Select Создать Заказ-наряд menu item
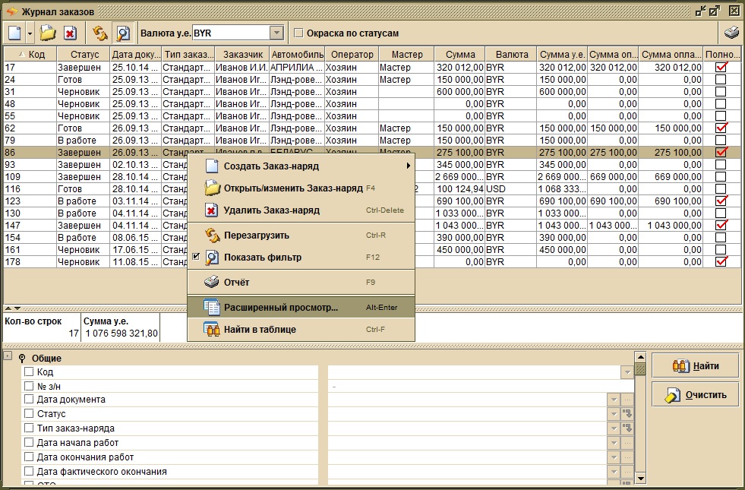The image size is (745, 490). pos(301,166)
